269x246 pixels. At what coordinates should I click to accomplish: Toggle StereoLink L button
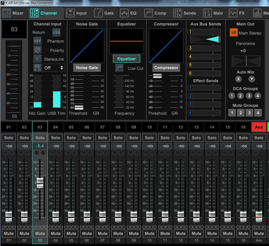click(37, 59)
